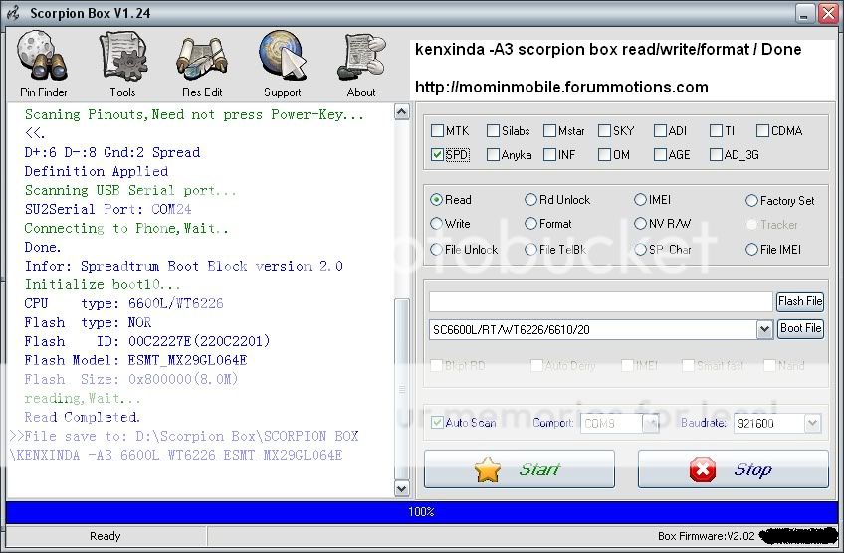Open the Pin Finder tool icon
This screenshot has width=844, height=553.
point(43,56)
